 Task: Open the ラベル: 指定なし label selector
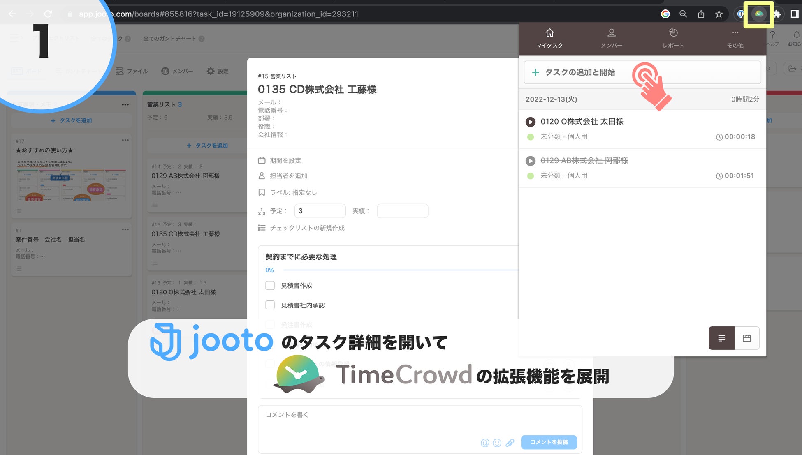[x=293, y=192]
